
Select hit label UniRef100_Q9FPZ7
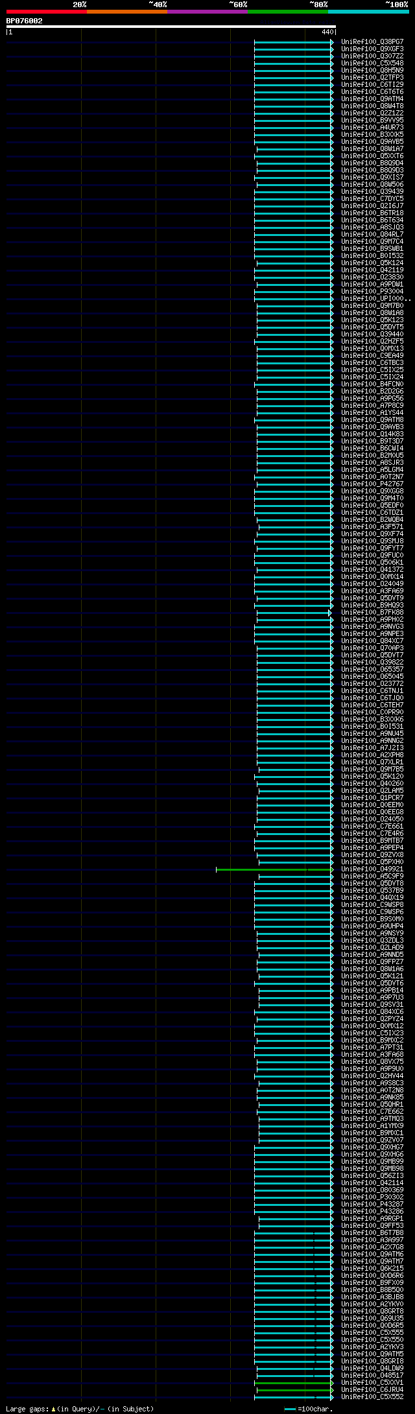(x=372, y=962)
